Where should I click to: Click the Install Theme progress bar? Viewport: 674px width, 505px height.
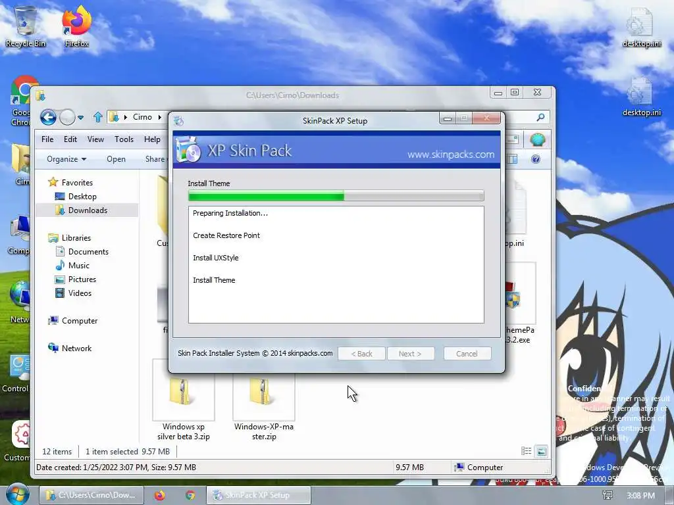[336, 196]
